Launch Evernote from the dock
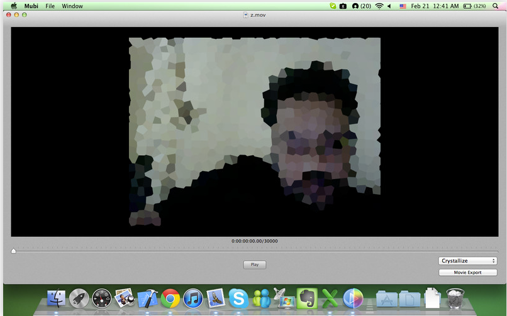Viewport: 507px width, 316px height. [x=307, y=298]
